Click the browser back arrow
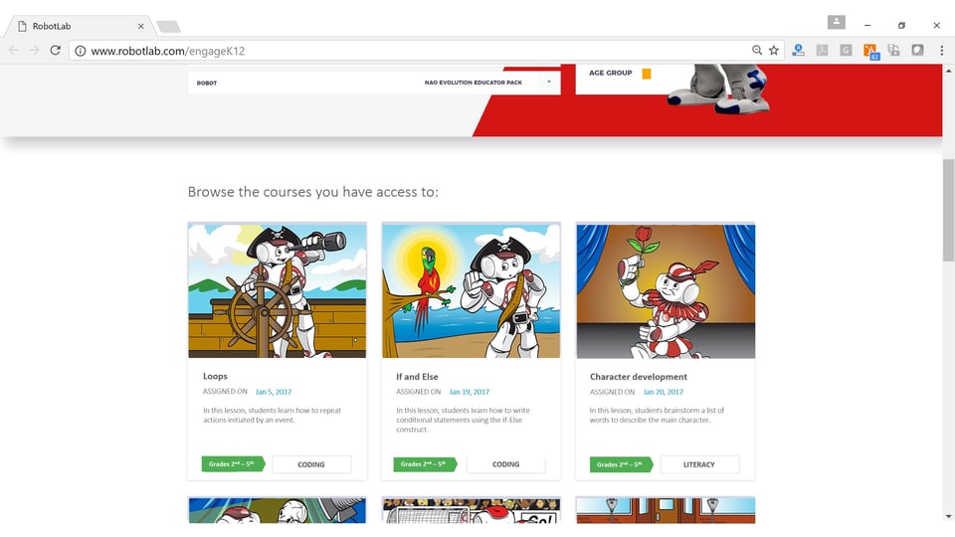The width and height of the screenshot is (955, 537). point(14,50)
